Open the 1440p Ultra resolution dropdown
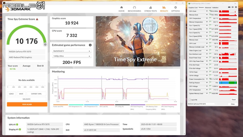 pyautogui.click(x=72, y=56)
